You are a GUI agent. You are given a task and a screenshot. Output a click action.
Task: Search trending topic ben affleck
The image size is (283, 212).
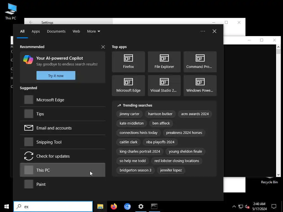point(161,123)
